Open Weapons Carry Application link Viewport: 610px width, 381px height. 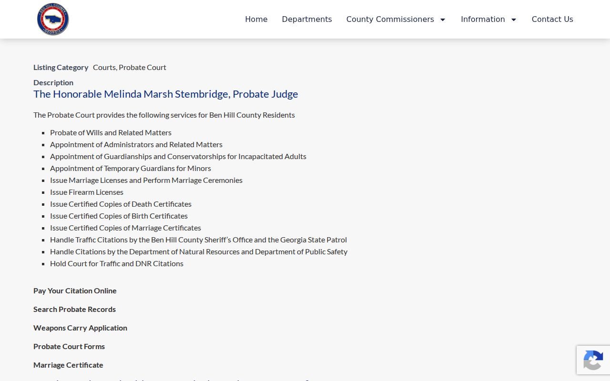(x=80, y=328)
